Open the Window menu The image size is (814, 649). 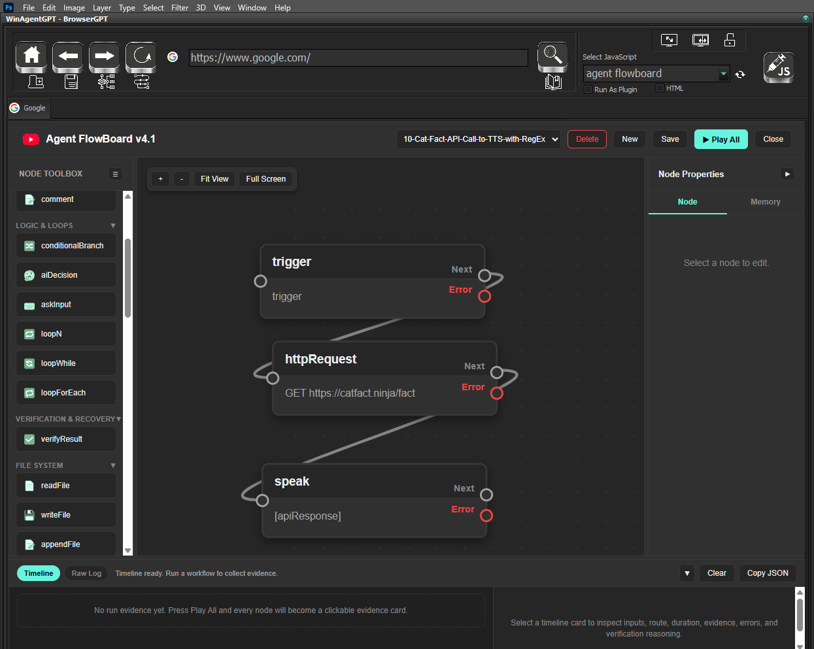(x=252, y=8)
